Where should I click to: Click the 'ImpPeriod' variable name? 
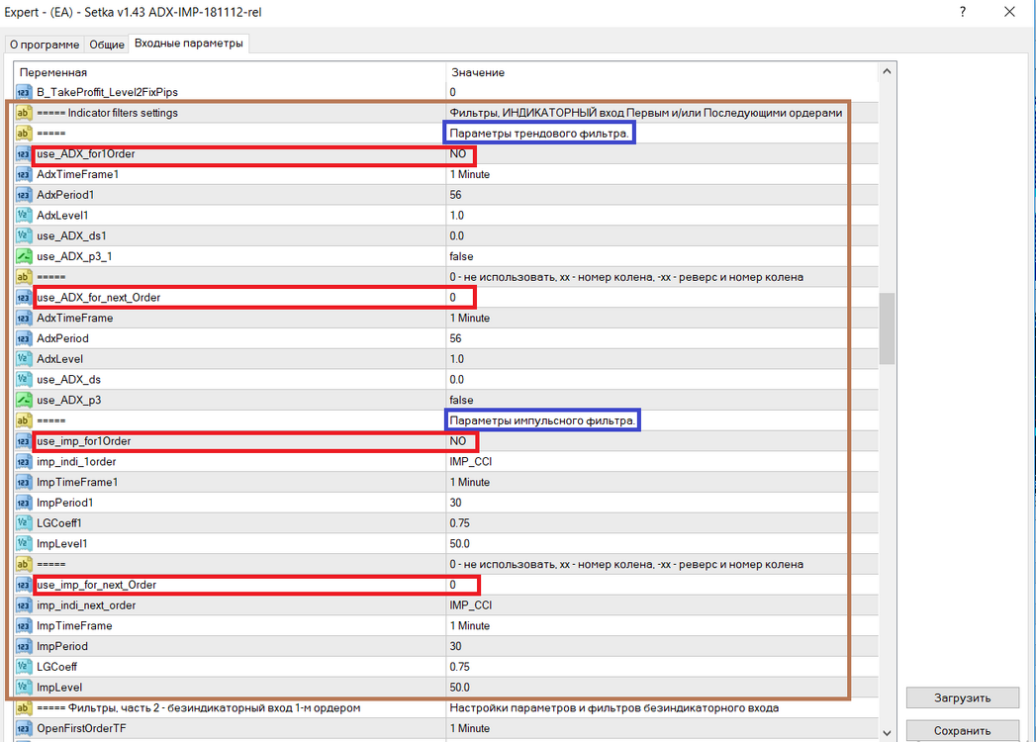(62, 646)
